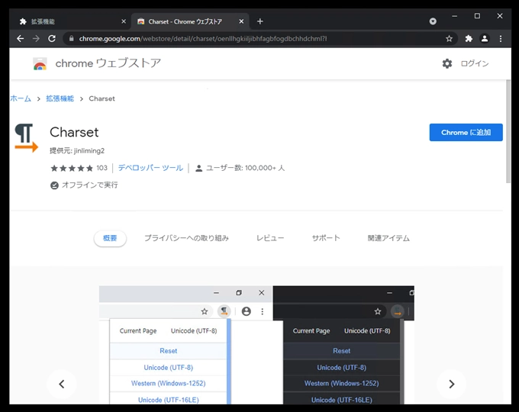Show previous screenshot with left arrow
Viewport: 519px width, 412px height.
click(x=61, y=385)
